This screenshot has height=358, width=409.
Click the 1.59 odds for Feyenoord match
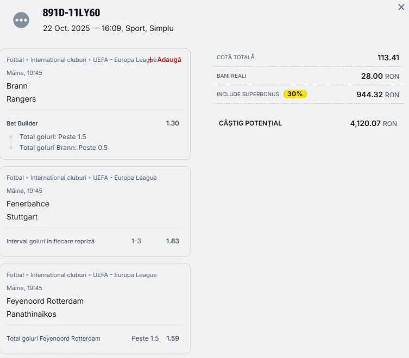tap(172, 338)
